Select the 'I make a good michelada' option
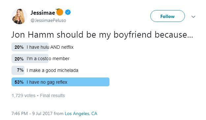This screenshot has height=120, width=206. coord(52,70)
